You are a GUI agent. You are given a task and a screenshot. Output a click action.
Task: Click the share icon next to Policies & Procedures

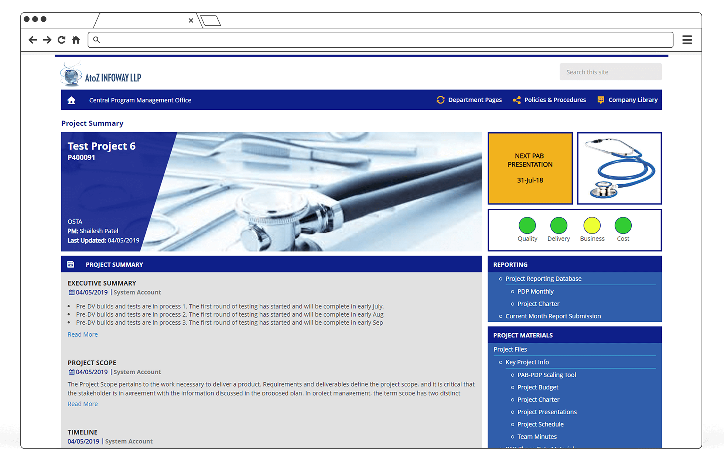coord(516,100)
